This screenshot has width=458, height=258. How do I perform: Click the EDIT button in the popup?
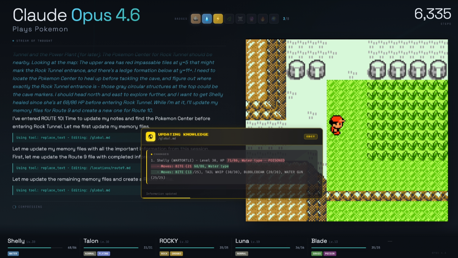tap(311, 137)
